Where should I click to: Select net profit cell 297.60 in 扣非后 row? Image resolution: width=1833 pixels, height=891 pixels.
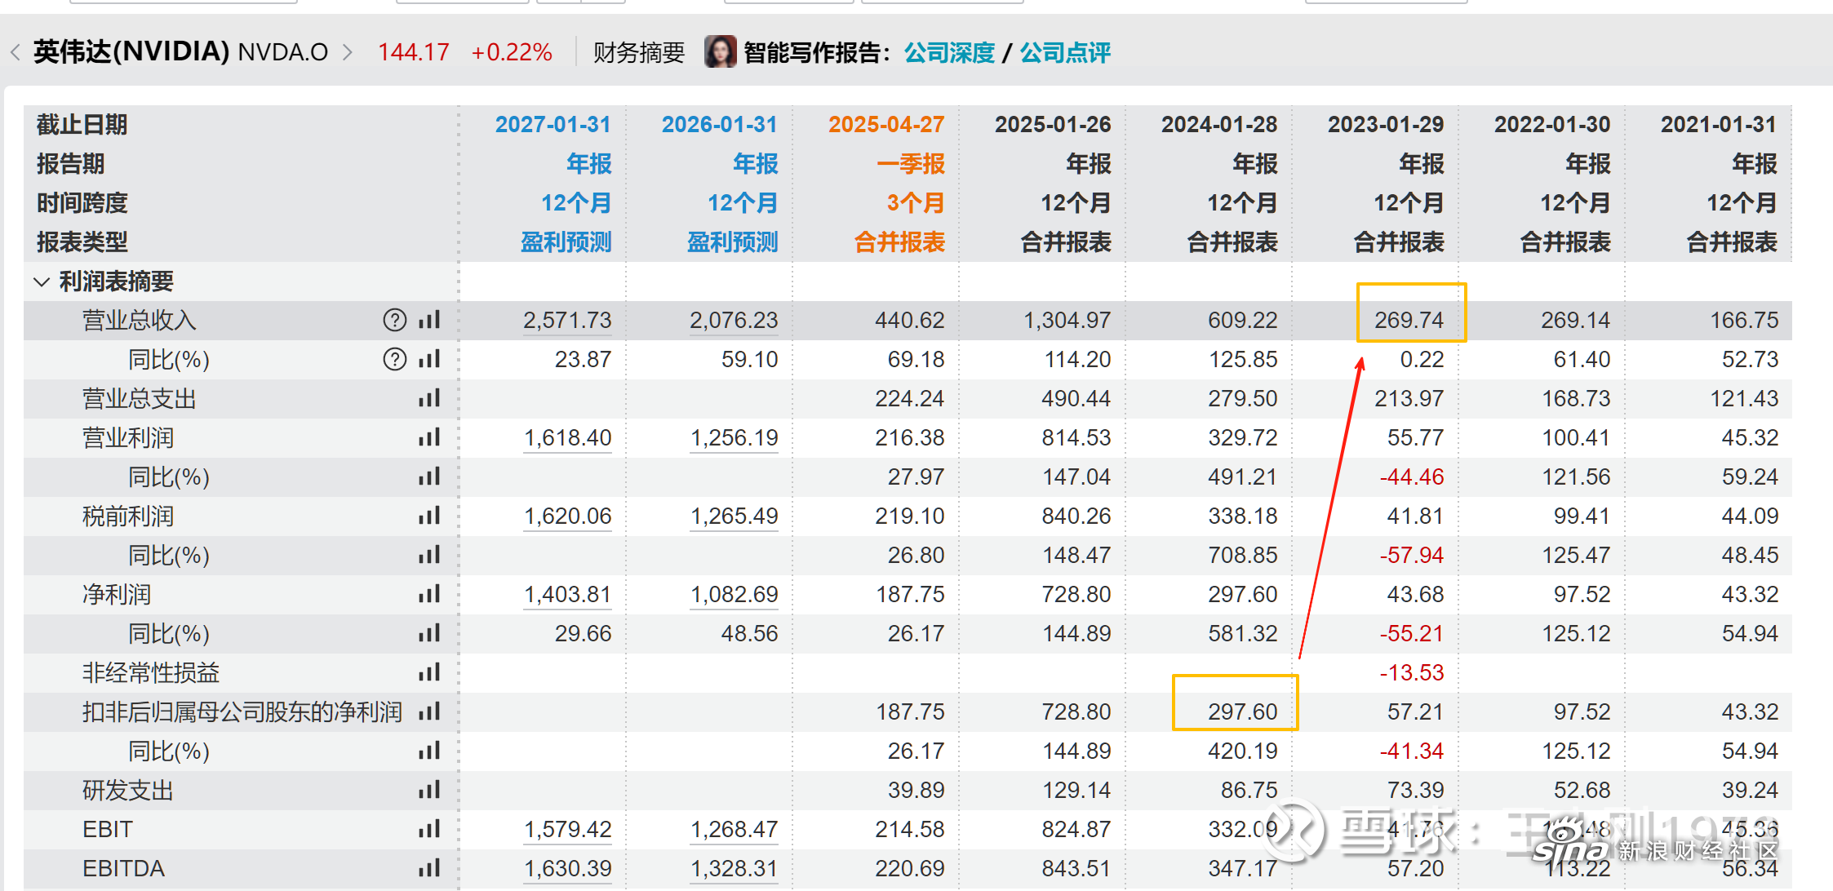1243,711
